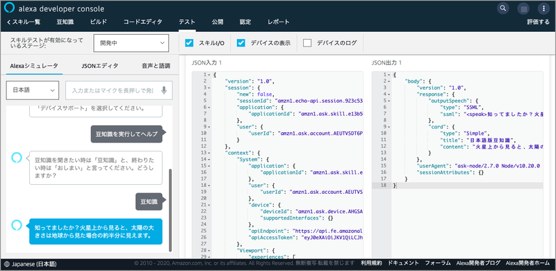Collapse the "response" fold arrow in output

(389, 95)
